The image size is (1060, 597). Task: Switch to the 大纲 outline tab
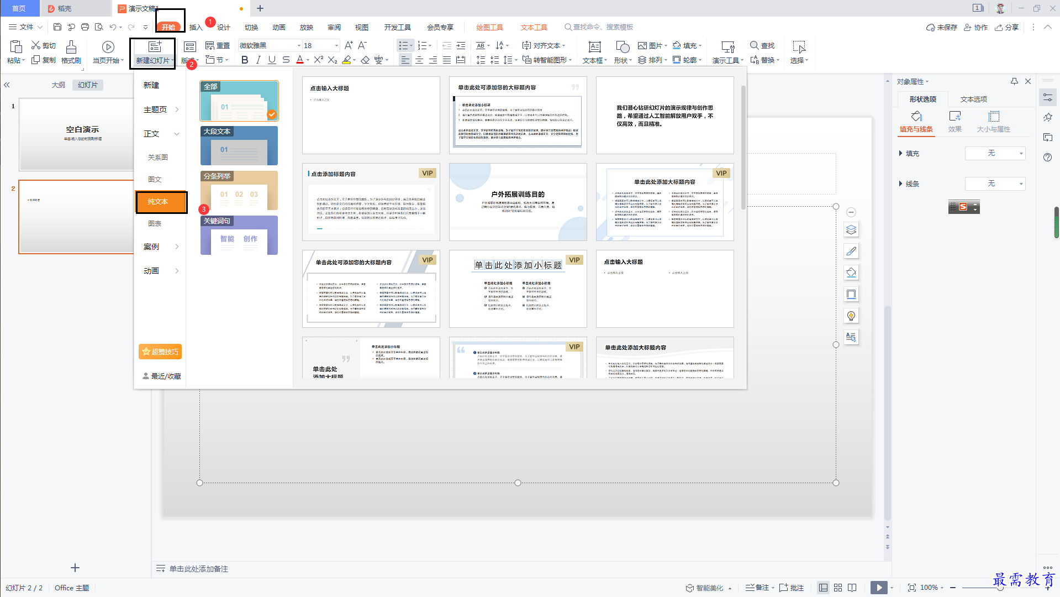click(59, 85)
